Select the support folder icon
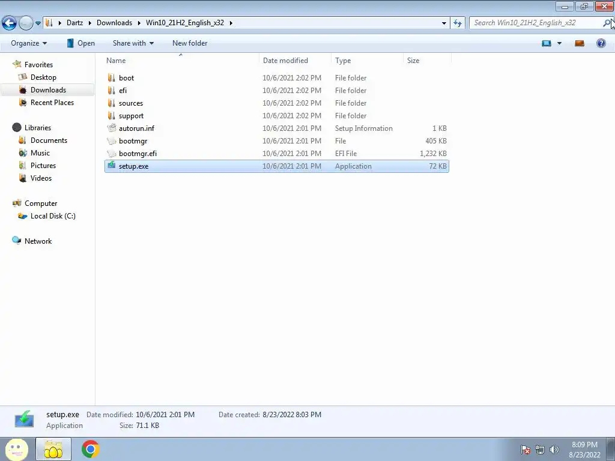 (x=111, y=116)
